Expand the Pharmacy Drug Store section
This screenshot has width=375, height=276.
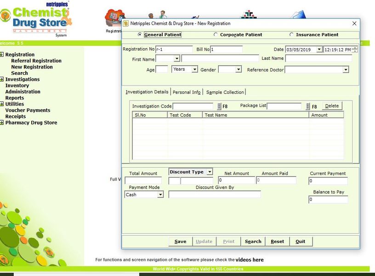pyautogui.click(x=2, y=122)
